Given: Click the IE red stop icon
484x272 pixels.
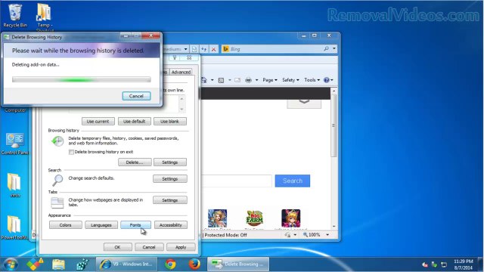Looking at the screenshot, I should 213,49.
